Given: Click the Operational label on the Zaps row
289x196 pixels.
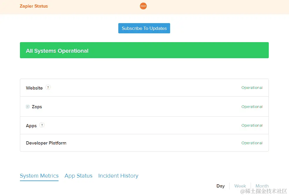Looking at the screenshot, I should (252, 106).
